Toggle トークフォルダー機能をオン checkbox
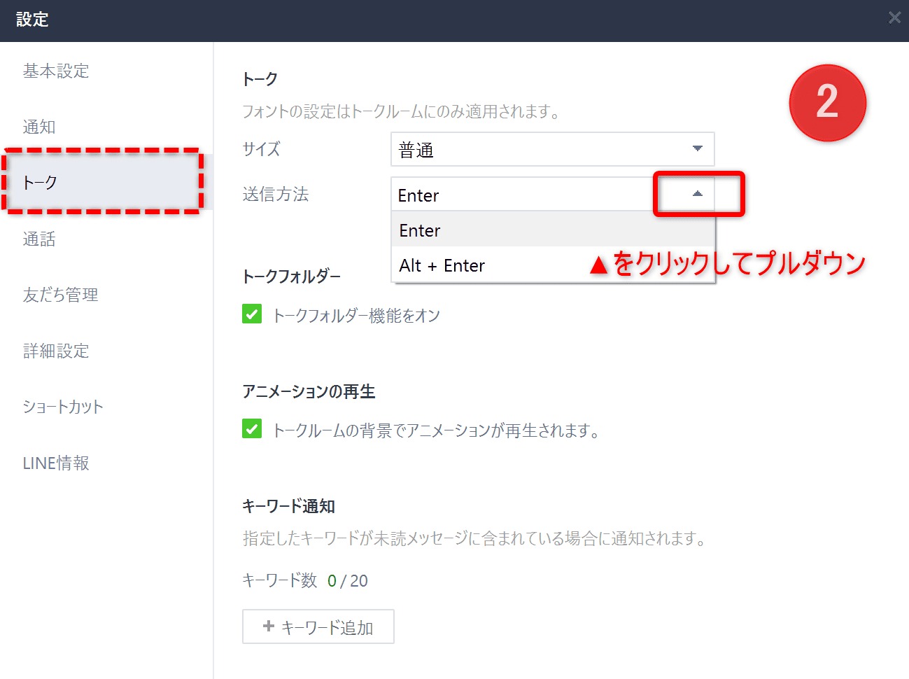Screen dimensions: 909x679 coord(252,314)
